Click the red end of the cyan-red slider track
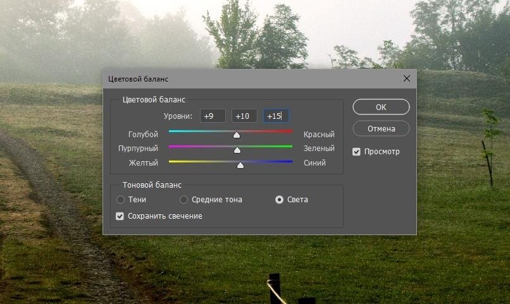510x304 pixels. (x=289, y=131)
